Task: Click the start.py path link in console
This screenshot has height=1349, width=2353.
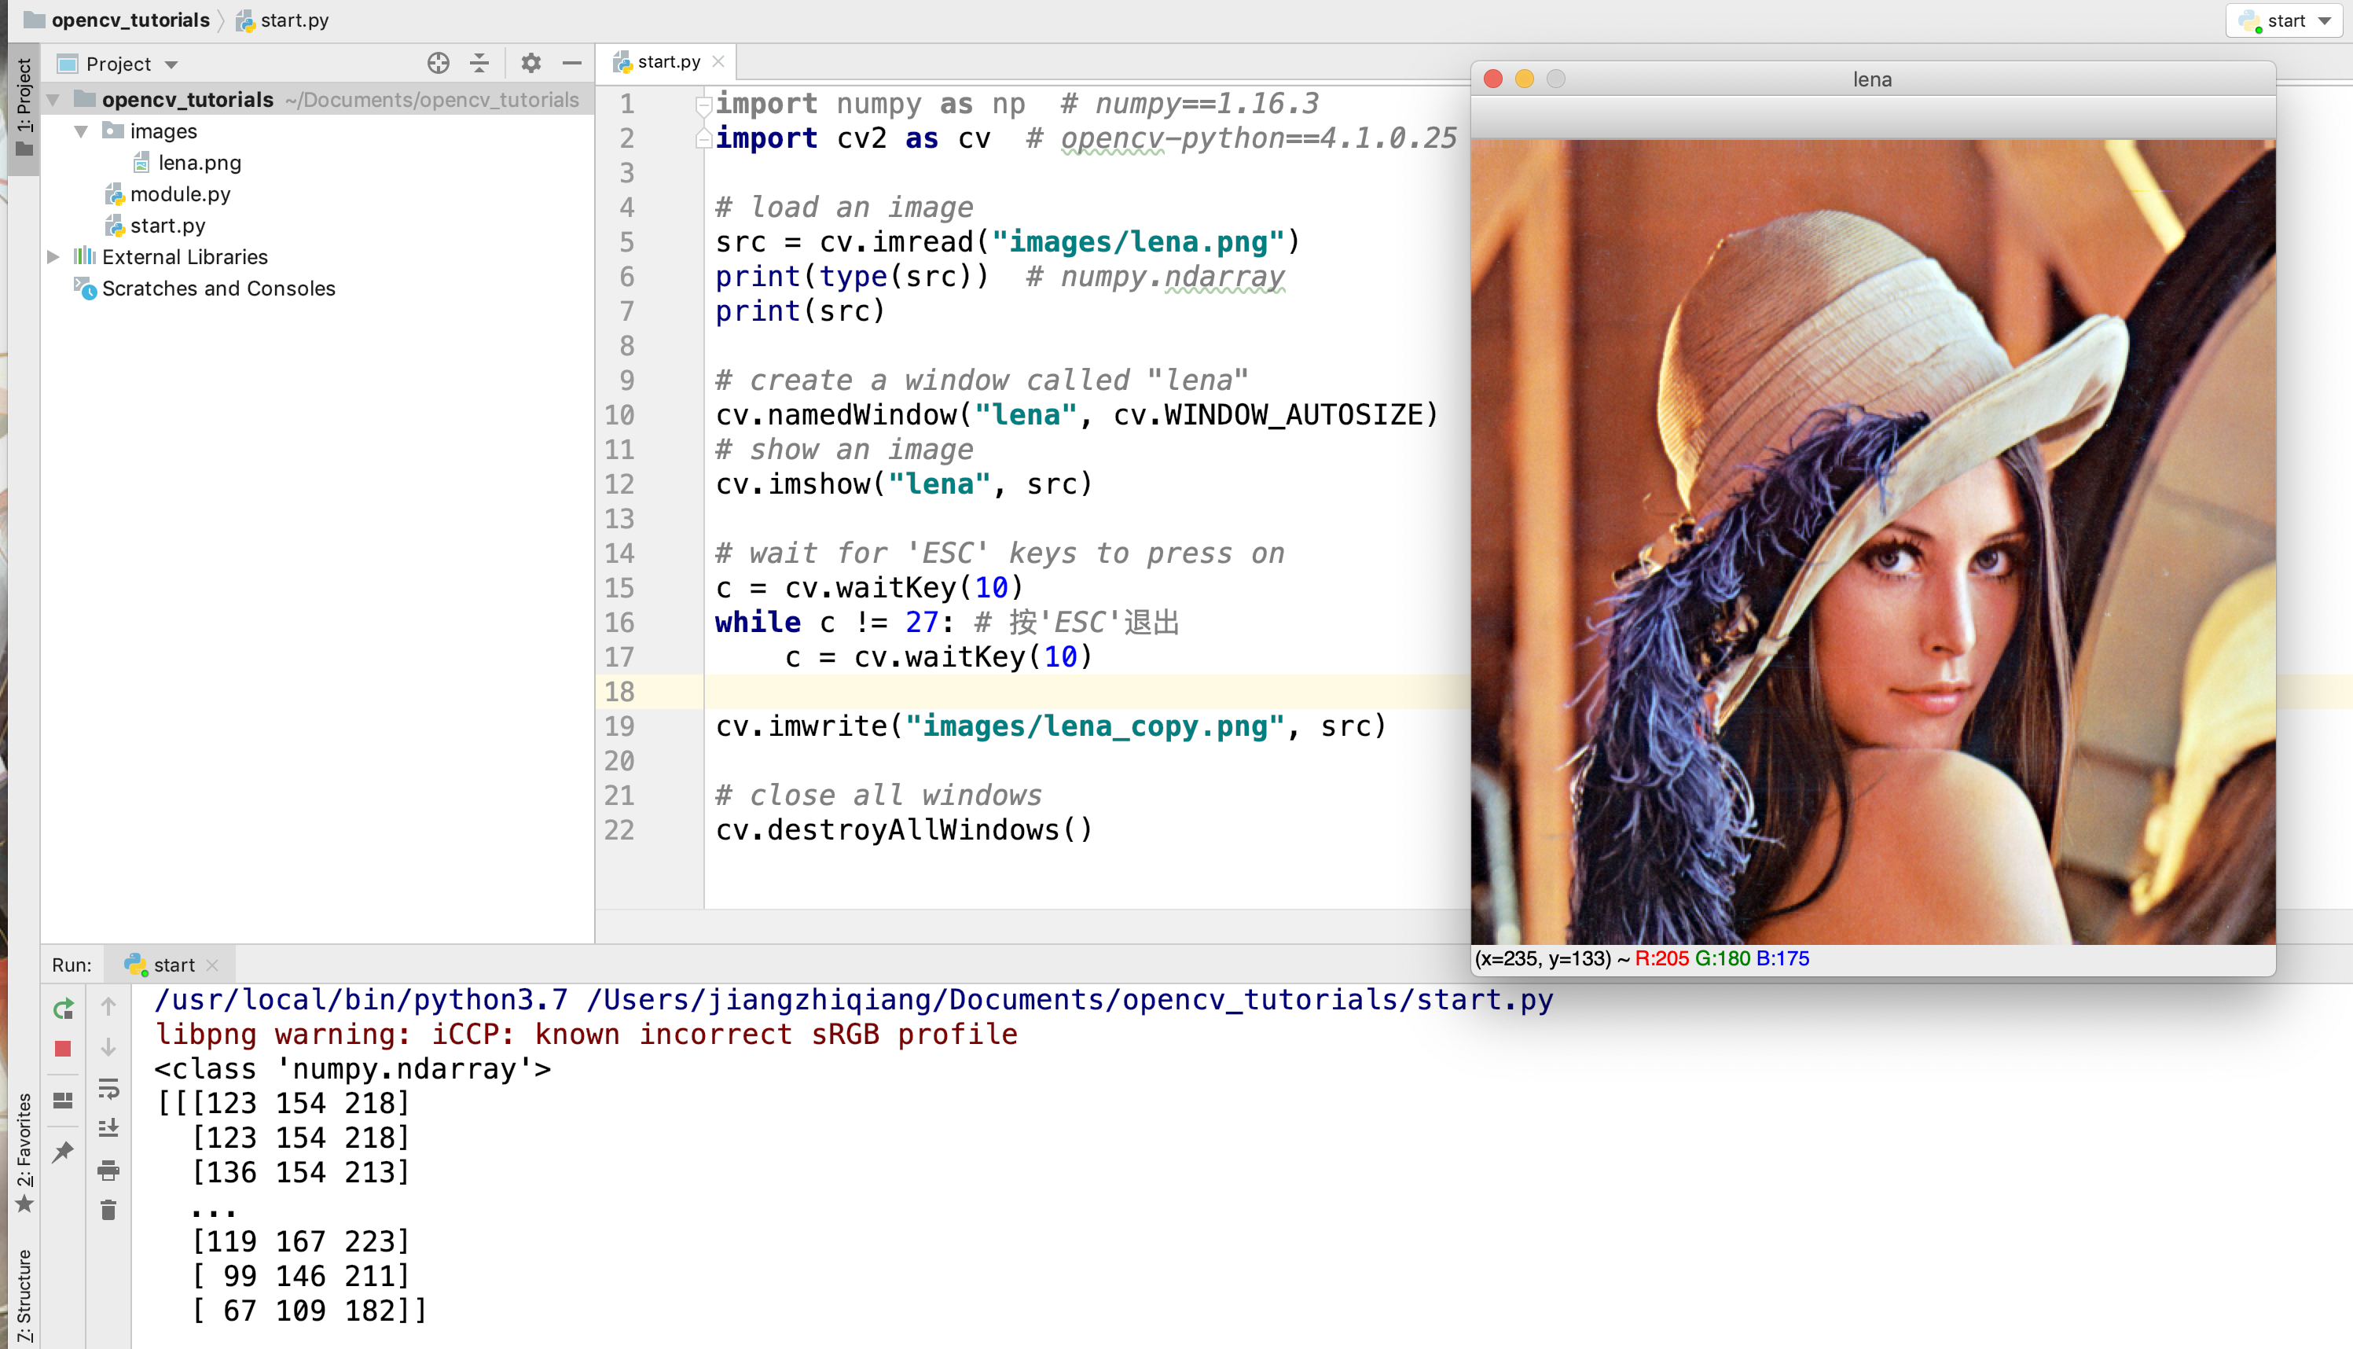Action: point(1070,1000)
